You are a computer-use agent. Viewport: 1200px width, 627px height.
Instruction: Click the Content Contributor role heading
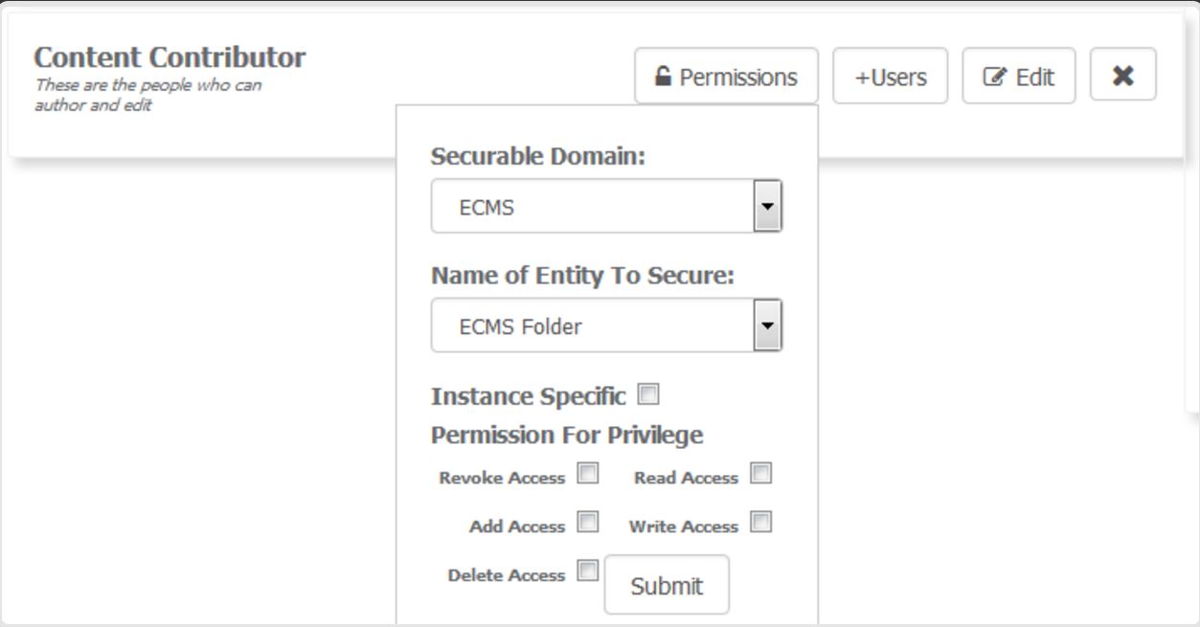[x=170, y=57]
